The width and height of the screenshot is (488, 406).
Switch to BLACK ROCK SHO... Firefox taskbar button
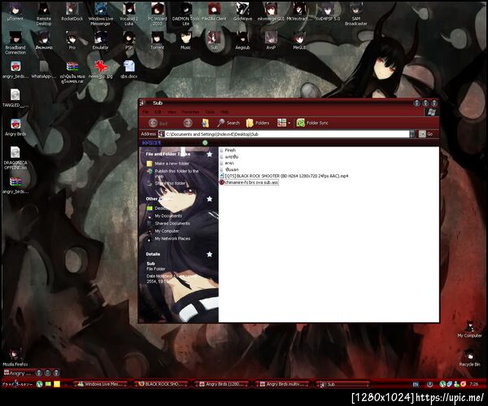[163, 384]
